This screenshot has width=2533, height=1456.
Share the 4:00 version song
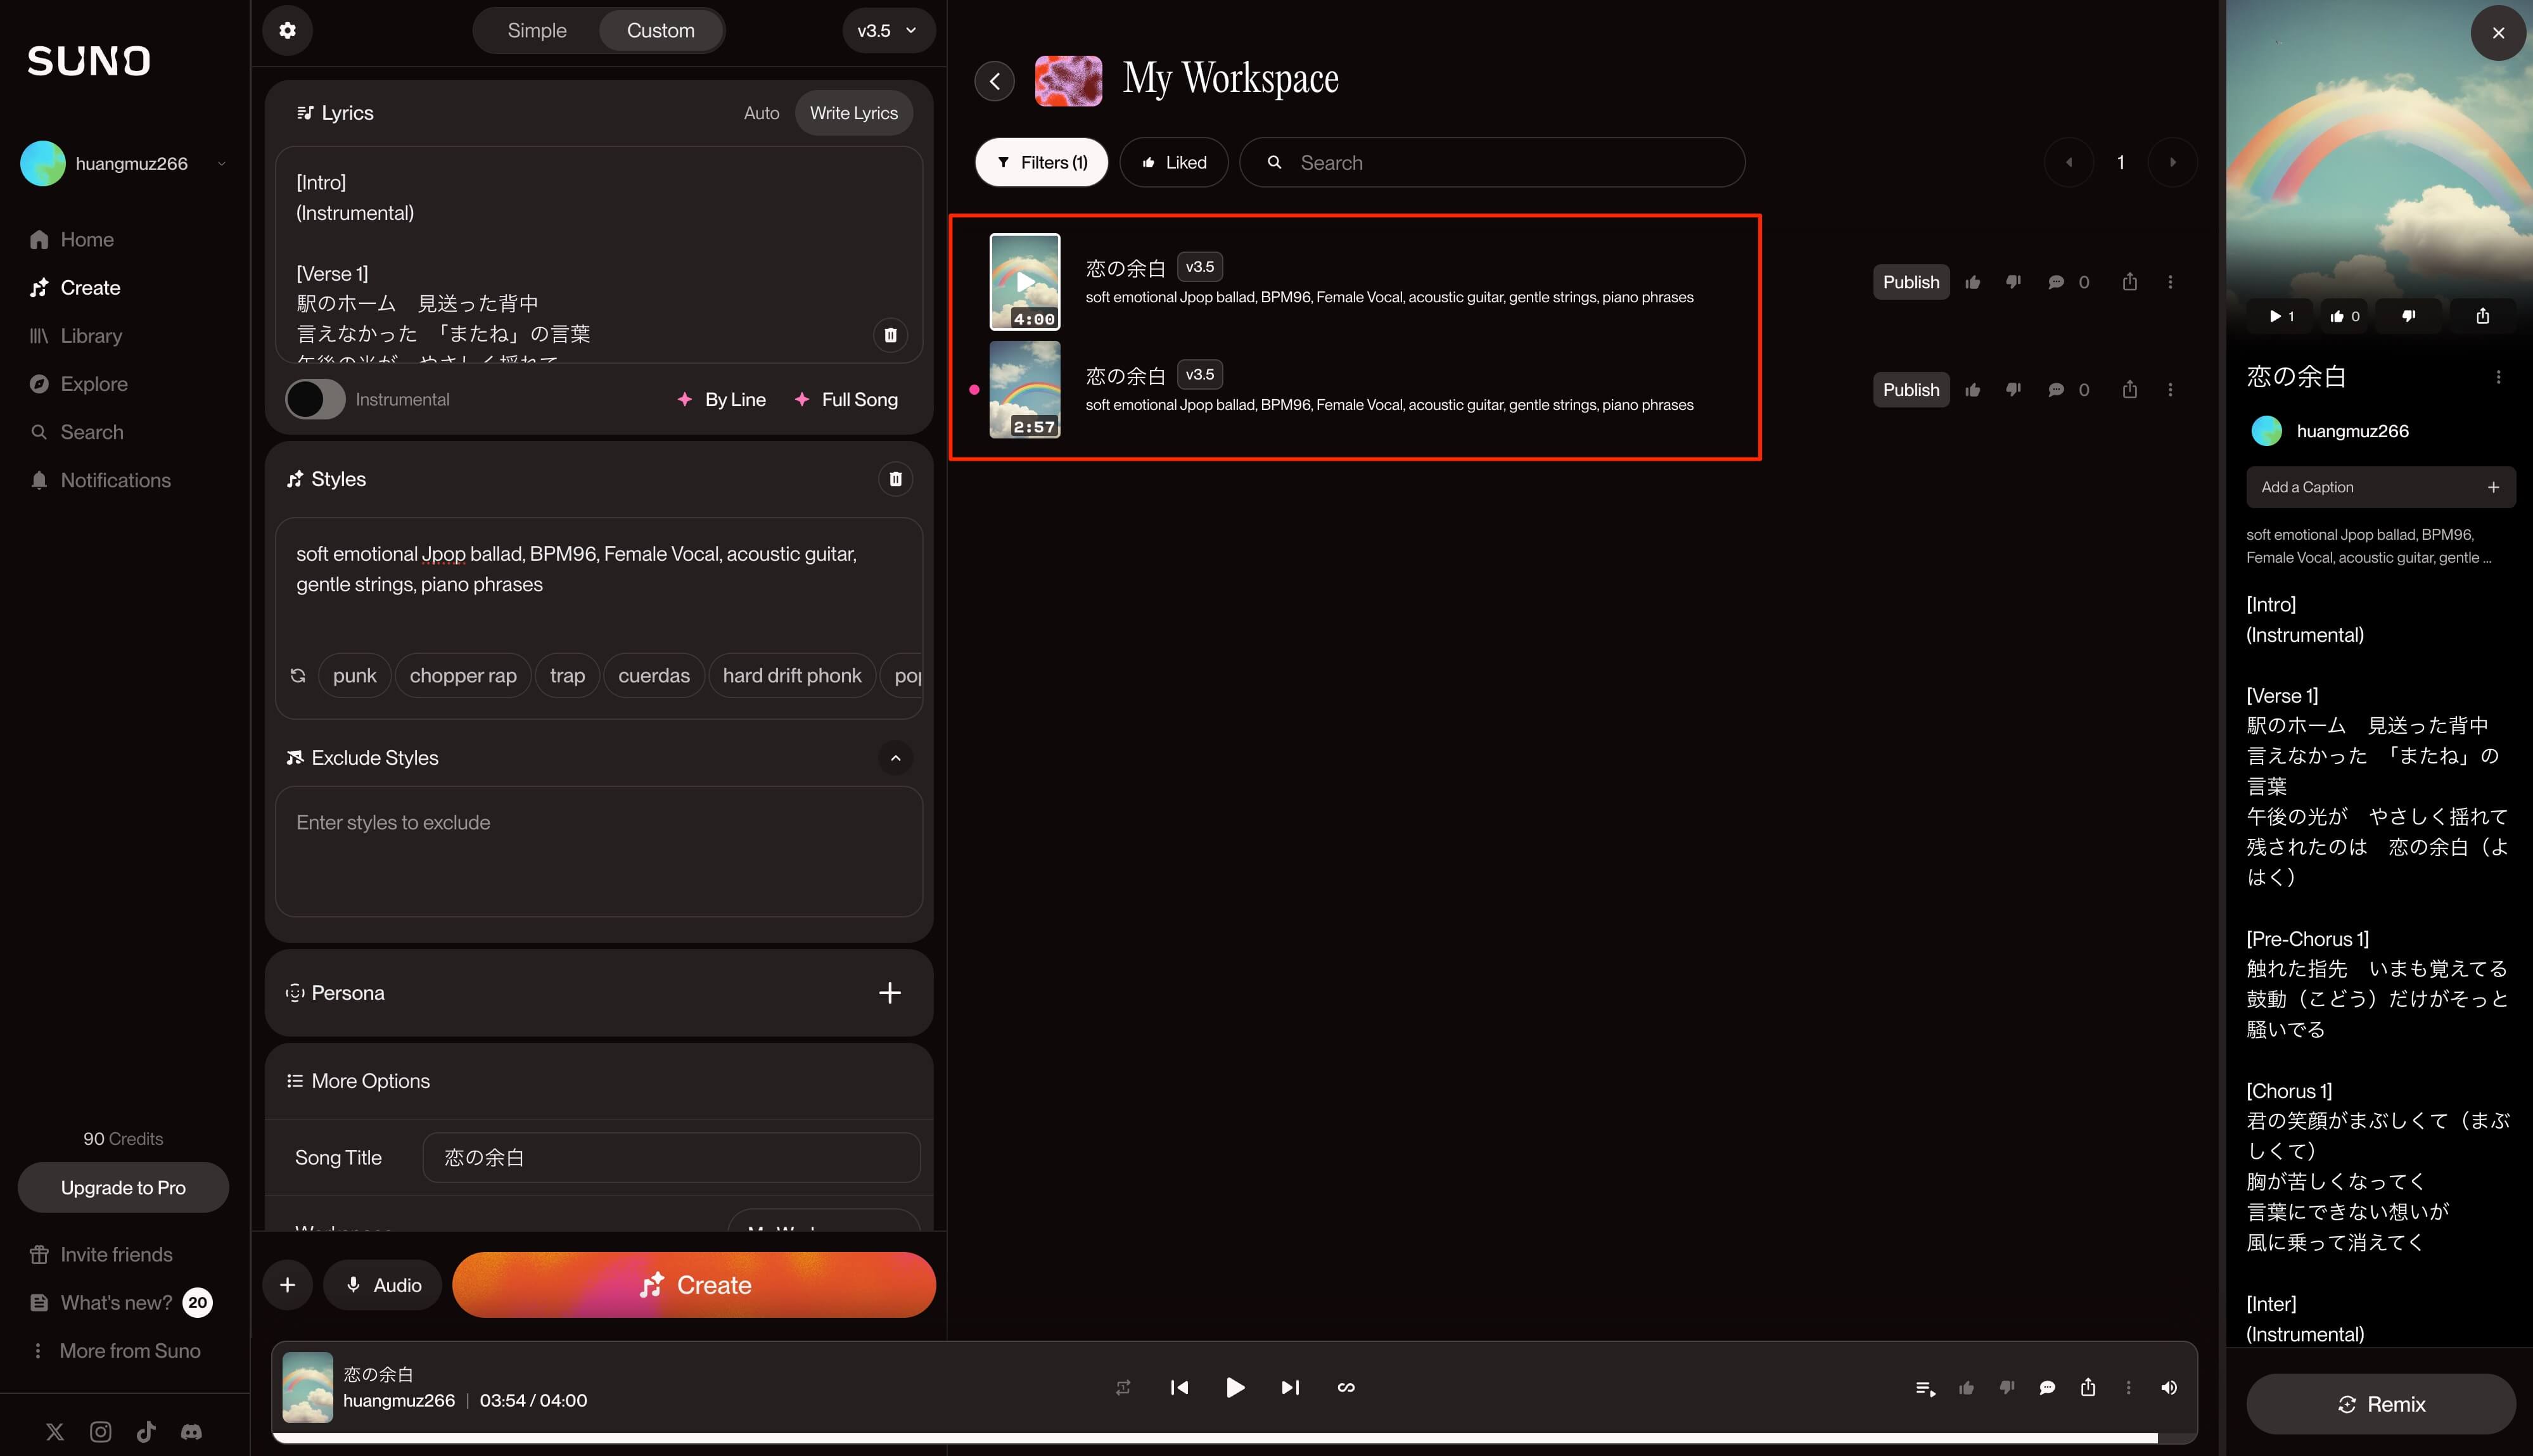tap(2129, 282)
